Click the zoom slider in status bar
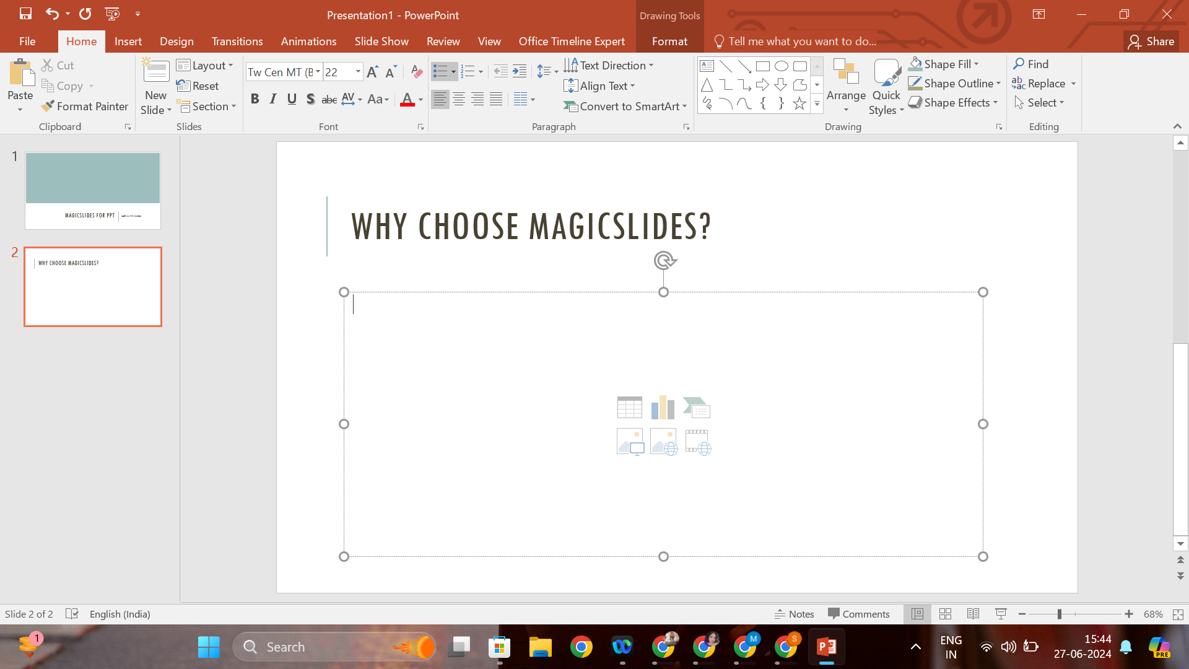The image size is (1189, 669). [x=1059, y=614]
